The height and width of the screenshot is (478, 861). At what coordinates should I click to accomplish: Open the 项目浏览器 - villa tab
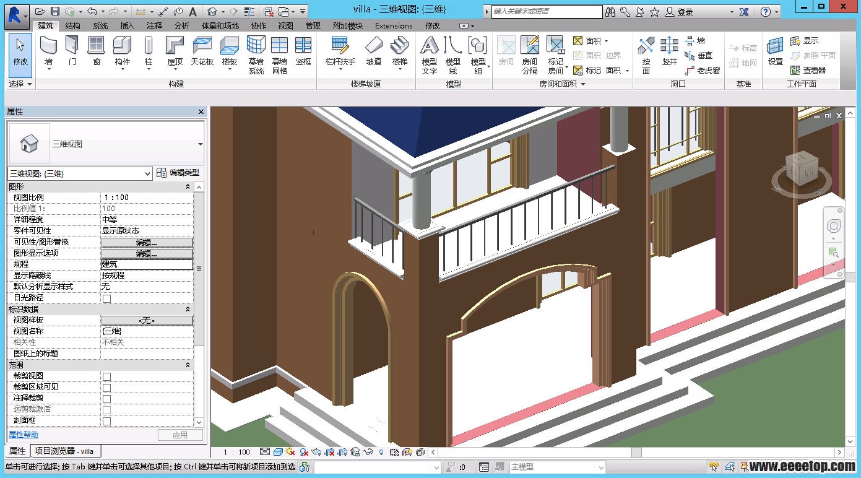point(64,451)
